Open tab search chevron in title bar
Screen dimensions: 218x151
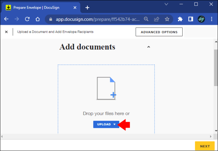pos(166,4)
